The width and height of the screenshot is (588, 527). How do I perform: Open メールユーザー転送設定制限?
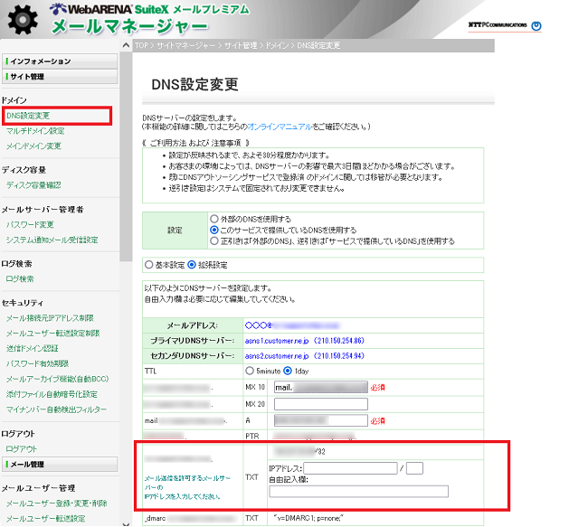point(52,333)
